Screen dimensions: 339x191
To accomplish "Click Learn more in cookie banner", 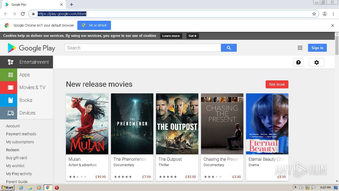I will (x=171, y=36).
